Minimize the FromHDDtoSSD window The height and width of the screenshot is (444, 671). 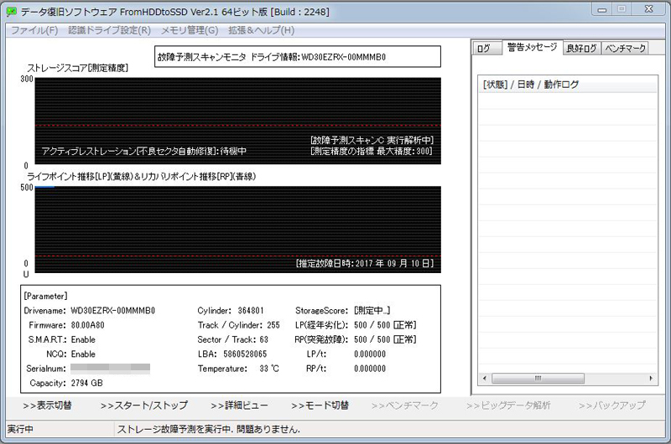coord(602,9)
